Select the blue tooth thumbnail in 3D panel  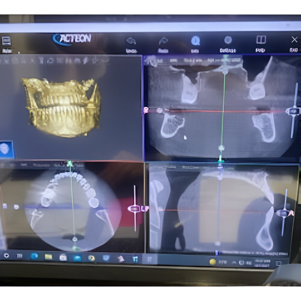(x=5, y=149)
